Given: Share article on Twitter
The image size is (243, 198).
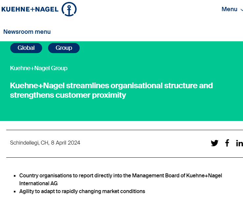Looking at the screenshot, I should (x=214, y=143).
